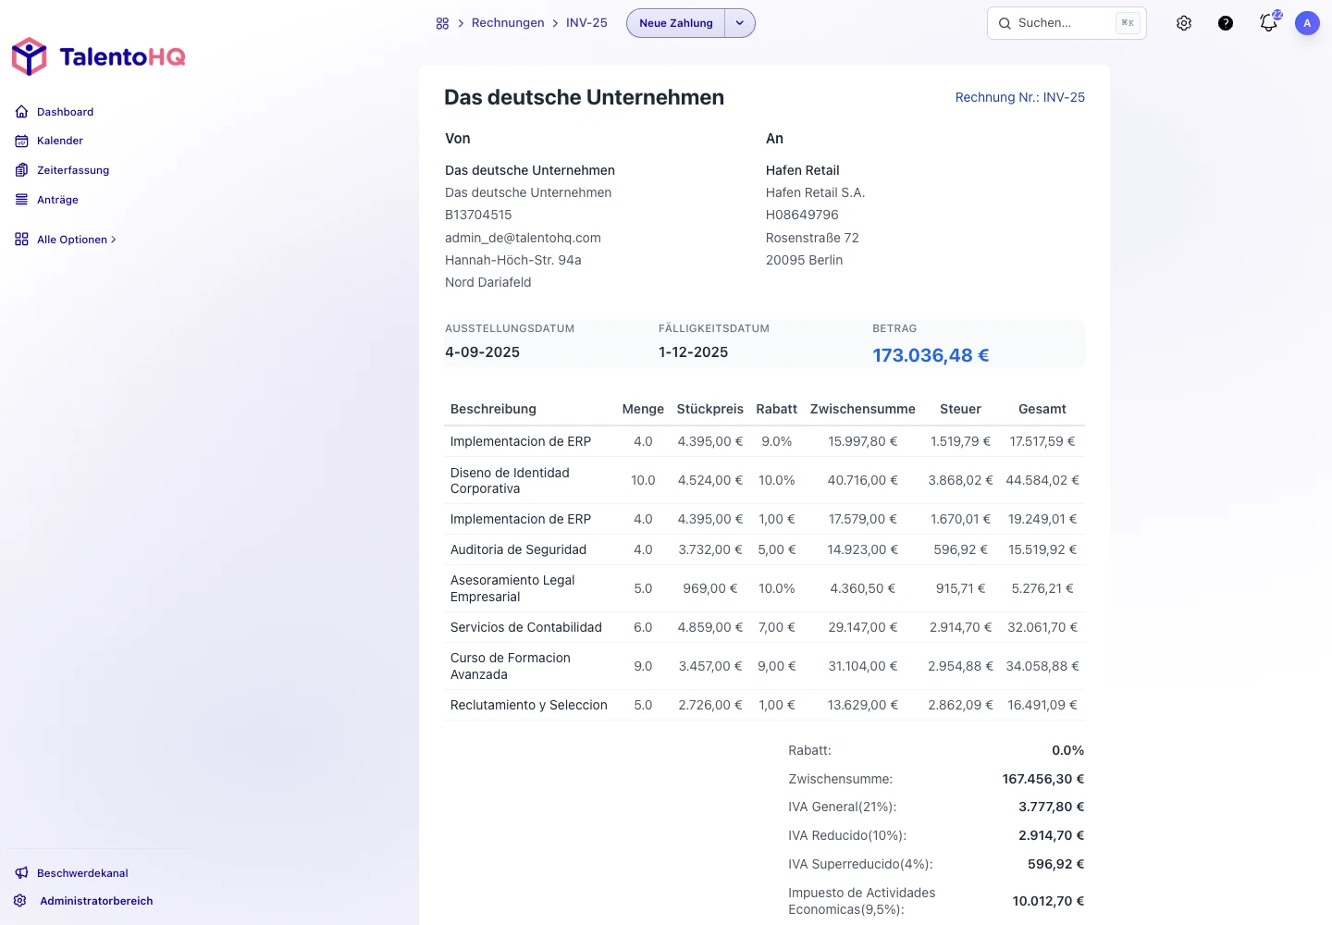
Task: Navigate to Rechnungen breadcrumb
Action: pyautogui.click(x=508, y=23)
